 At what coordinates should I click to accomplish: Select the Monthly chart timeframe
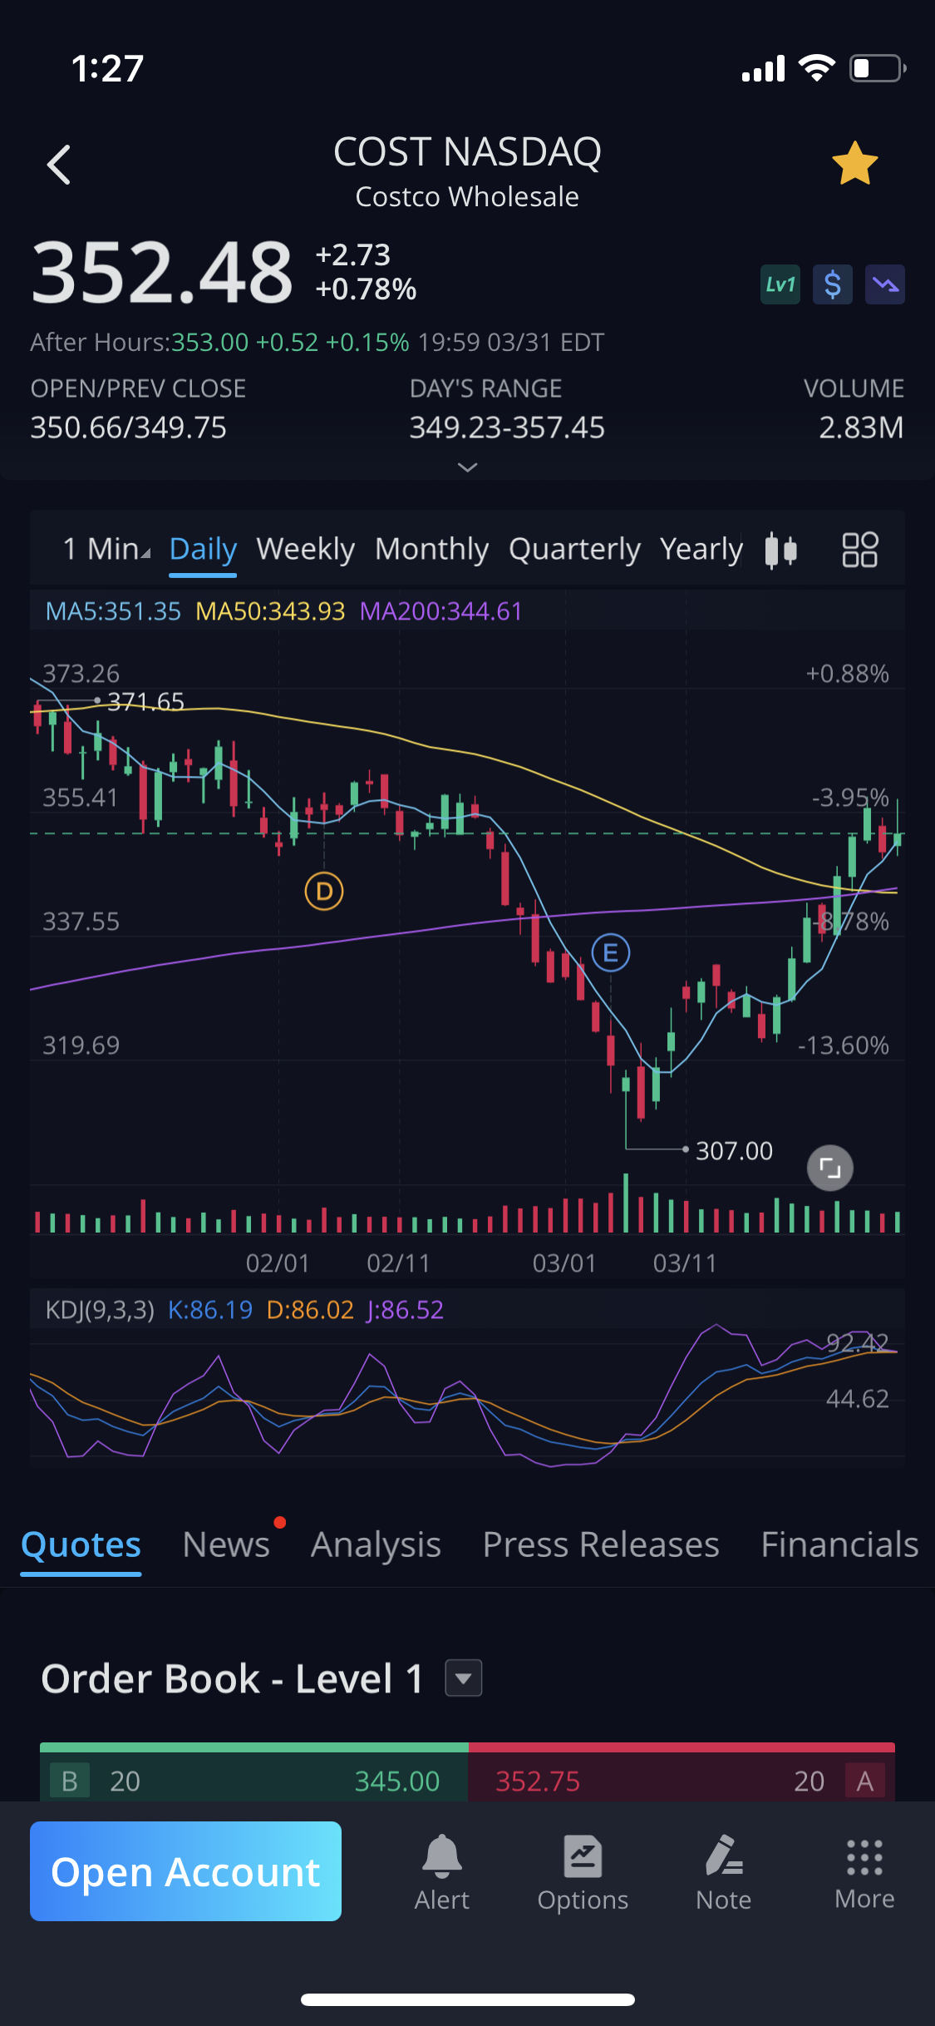431,549
